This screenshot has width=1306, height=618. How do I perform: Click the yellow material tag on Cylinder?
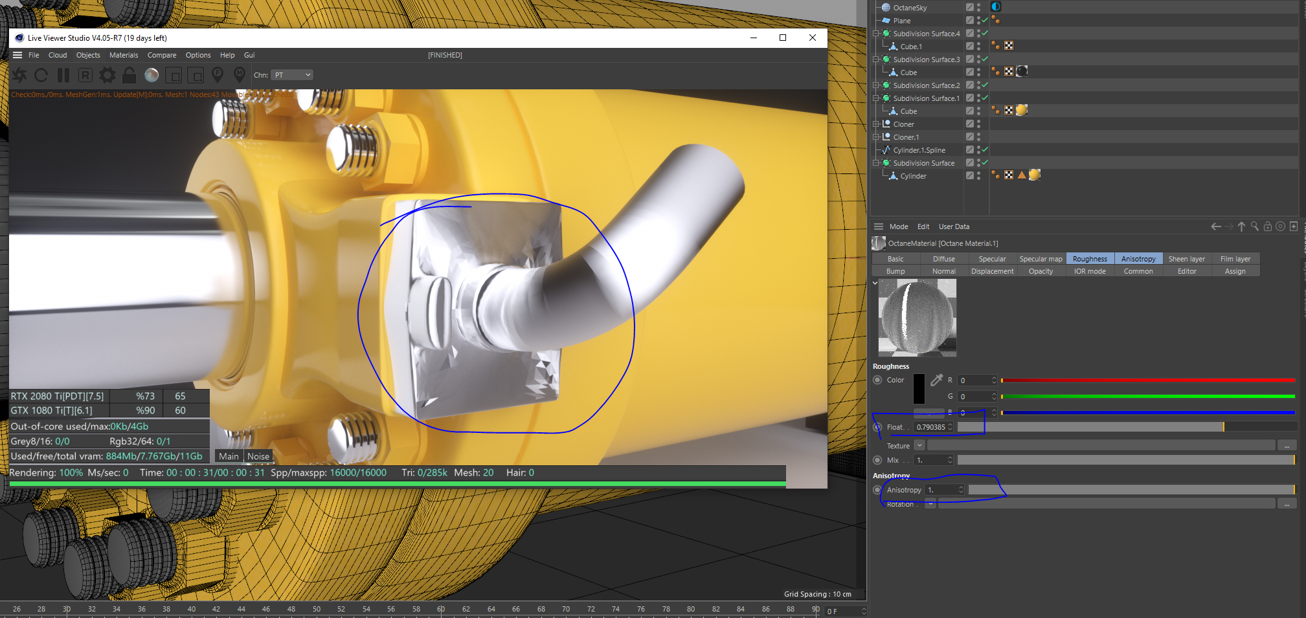click(1035, 175)
